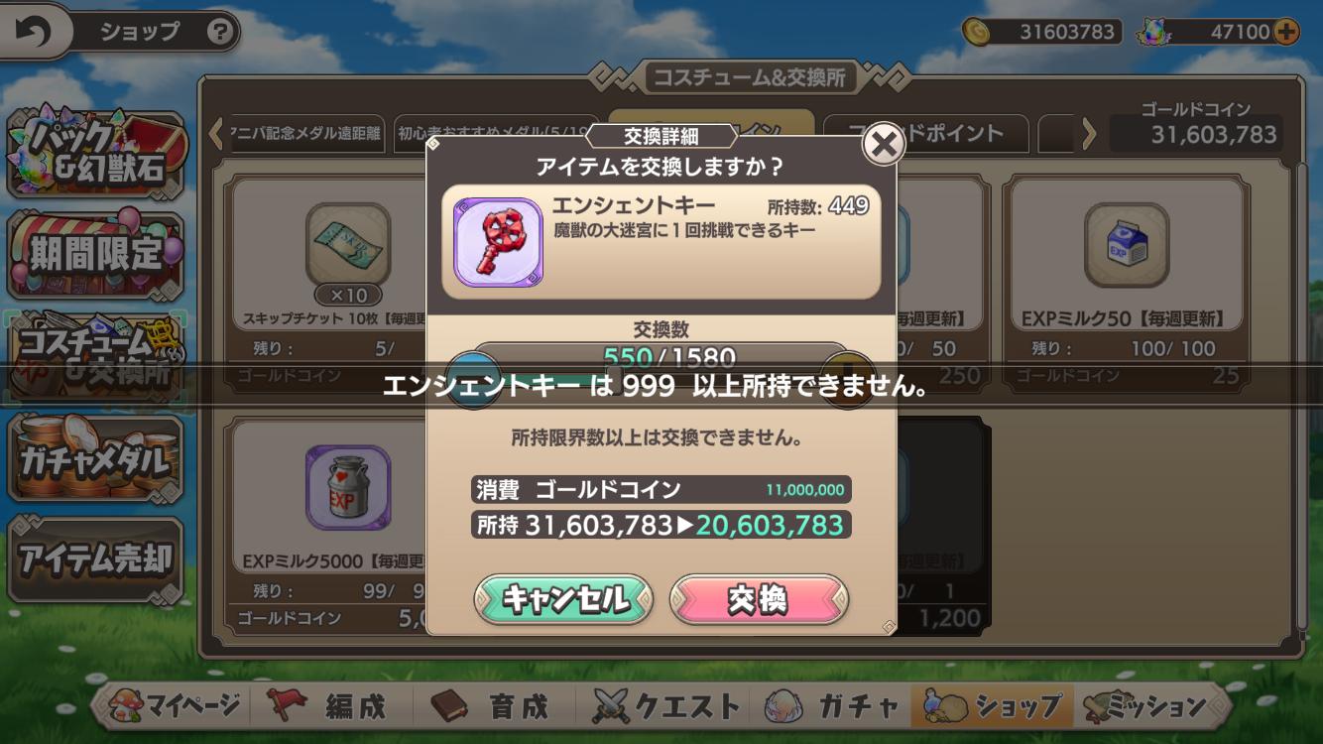The height and width of the screenshot is (744, 1323).
Task: Show previous tabs with the left chevron
Action: point(215,133)
